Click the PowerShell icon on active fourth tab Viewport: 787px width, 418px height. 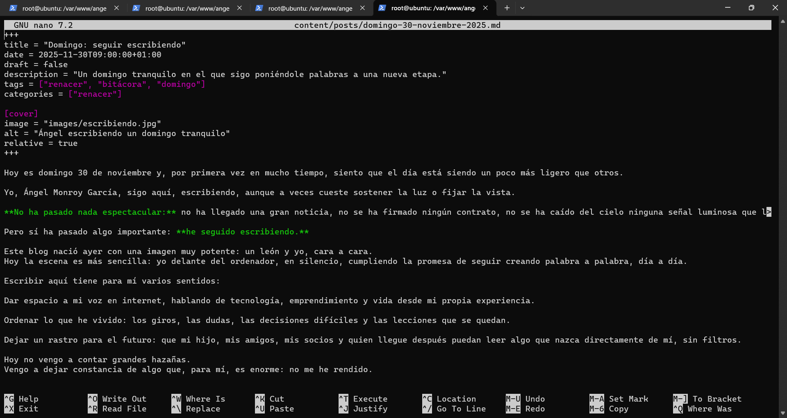click(382, 8)
